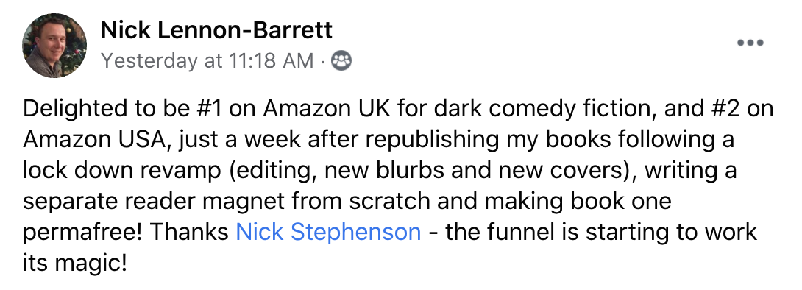
Task: Click the word permafree! in the post
Action: click(83, 232)
